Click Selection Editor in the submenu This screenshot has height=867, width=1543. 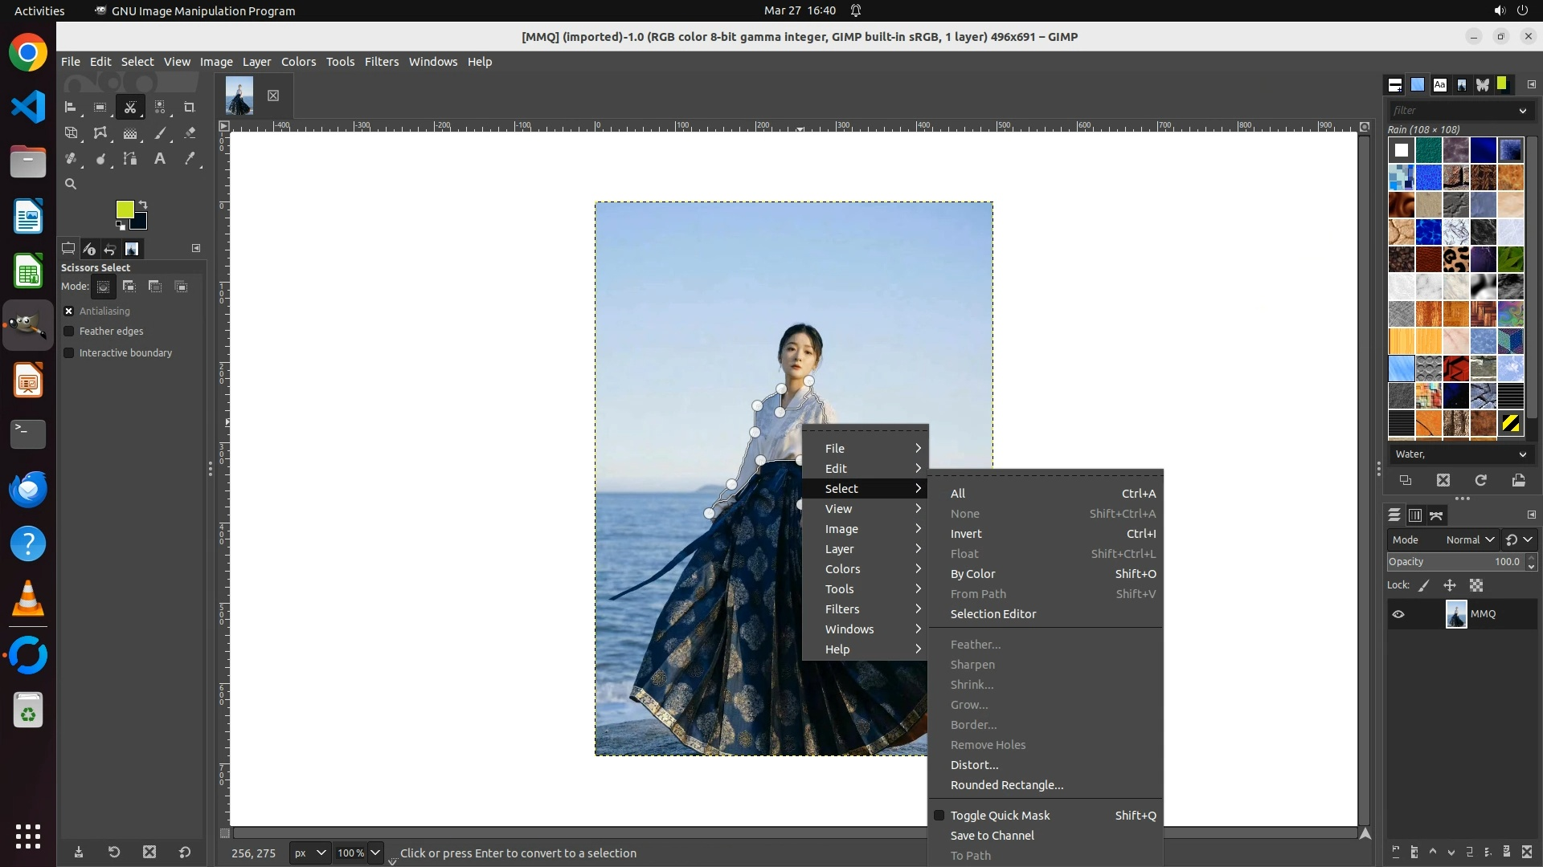993,614
